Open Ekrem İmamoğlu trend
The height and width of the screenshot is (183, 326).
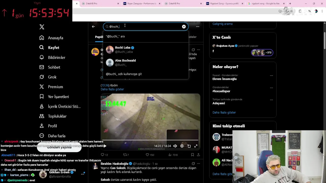coord(225,79)
